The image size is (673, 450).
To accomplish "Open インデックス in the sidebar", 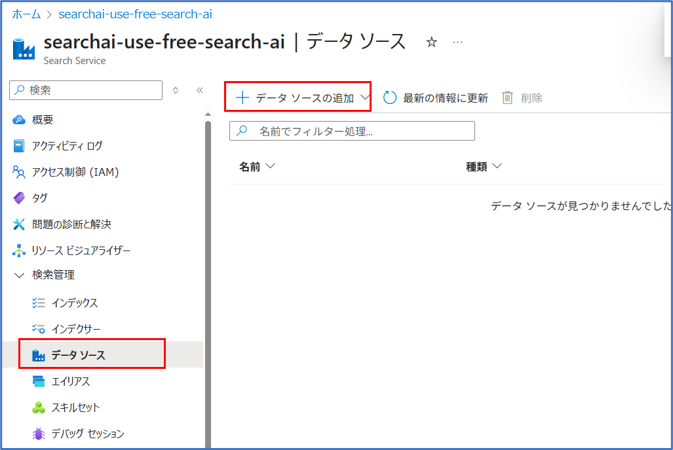I will (x=75, y=303).
